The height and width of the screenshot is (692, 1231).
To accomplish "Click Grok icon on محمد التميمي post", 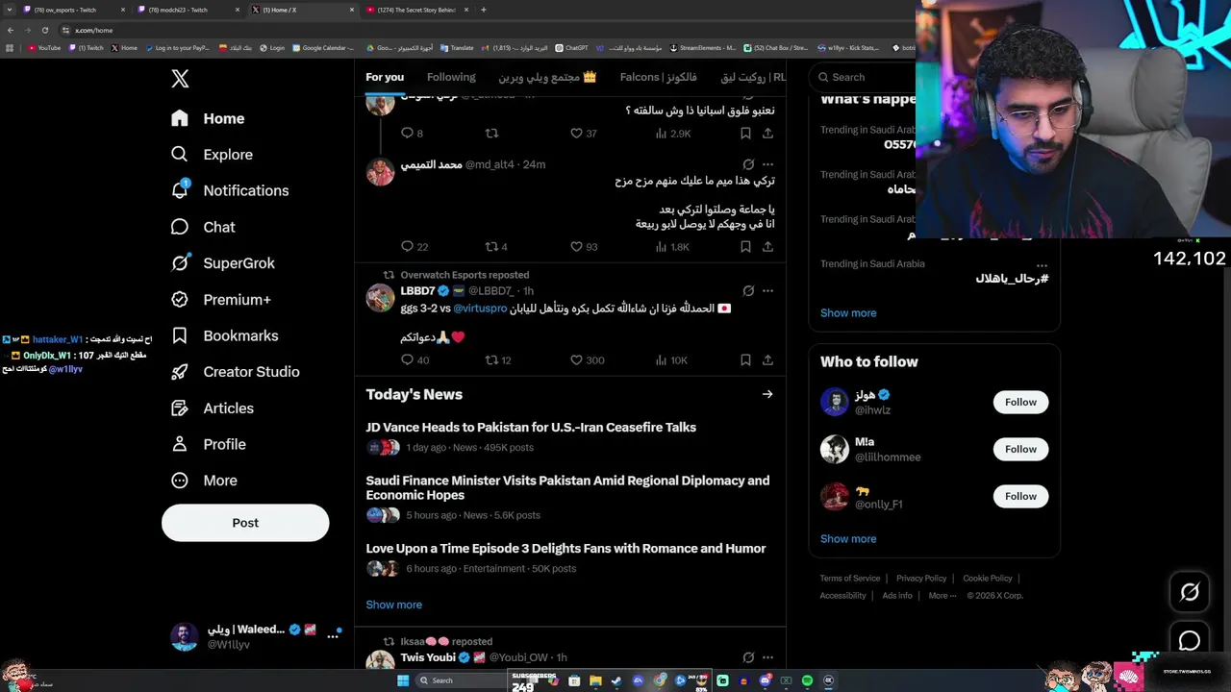I will click(748, 164).
